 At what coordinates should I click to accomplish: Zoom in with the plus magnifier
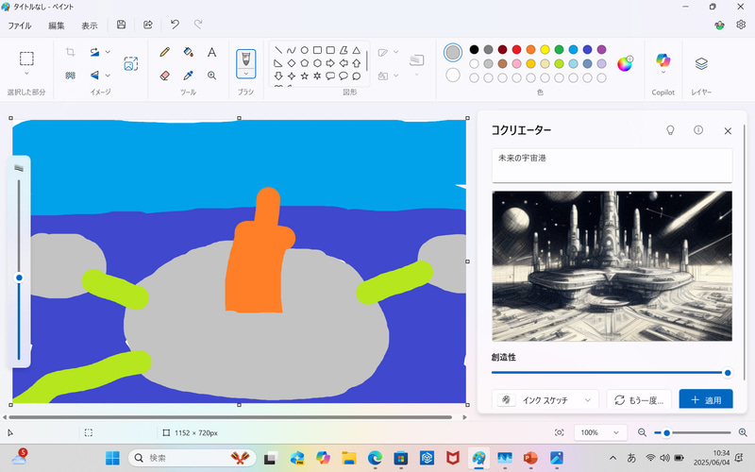click(x=743, y=432)
